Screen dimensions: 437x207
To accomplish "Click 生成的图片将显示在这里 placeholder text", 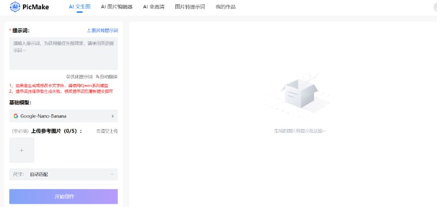I will pyautogui.click(x=299, y=131).
